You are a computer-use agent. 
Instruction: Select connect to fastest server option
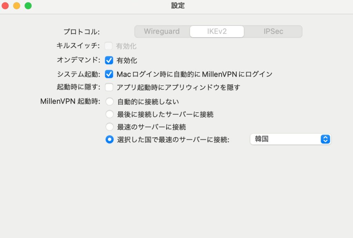[x=110, y=127]
